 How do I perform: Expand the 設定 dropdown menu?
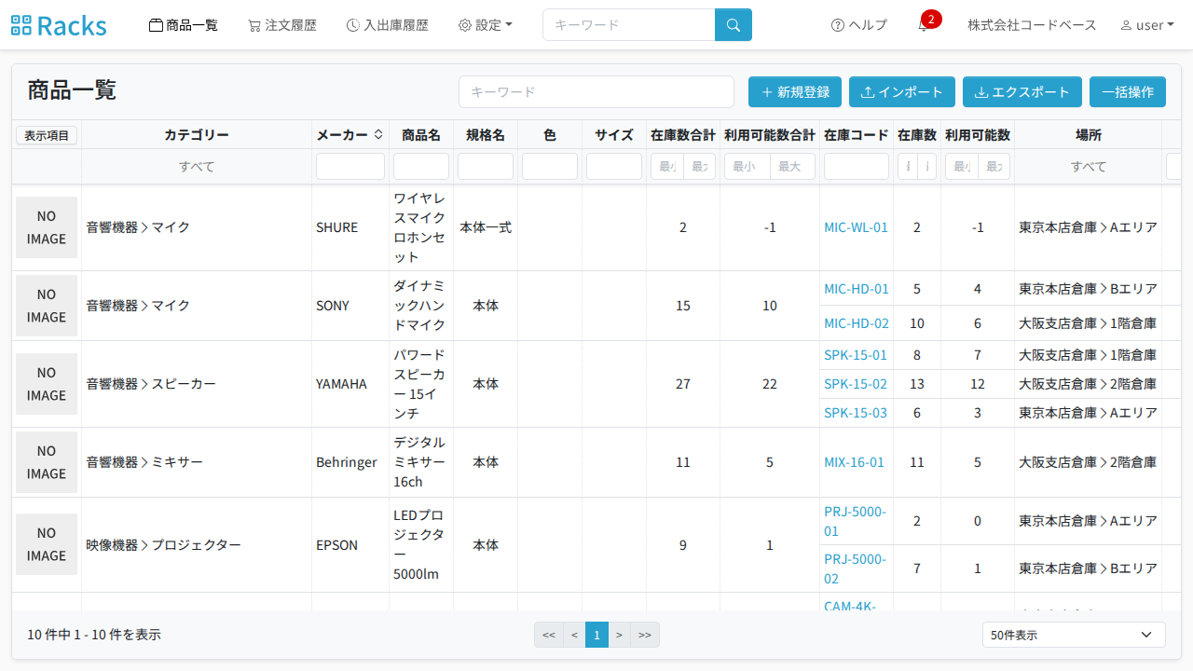coord(486,25)
